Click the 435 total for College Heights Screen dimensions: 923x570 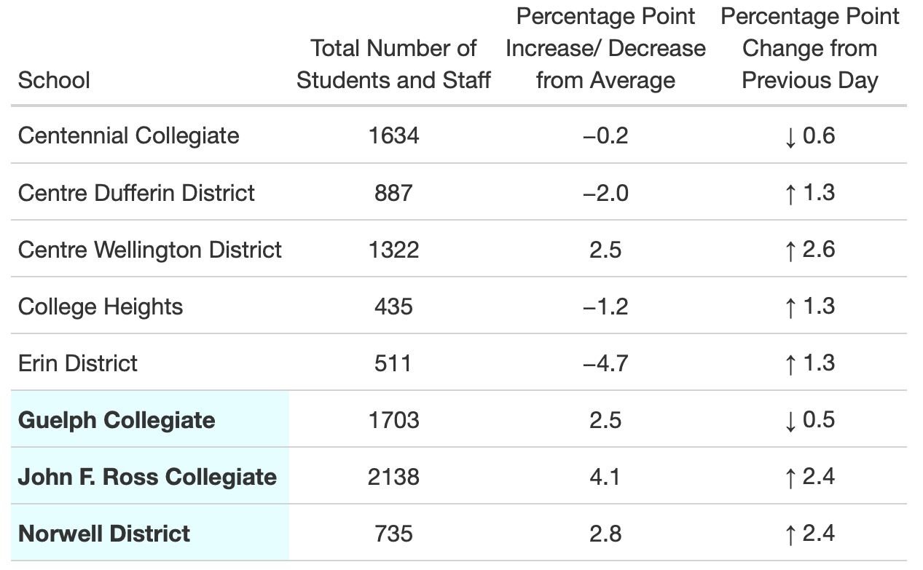pos(393,306)
